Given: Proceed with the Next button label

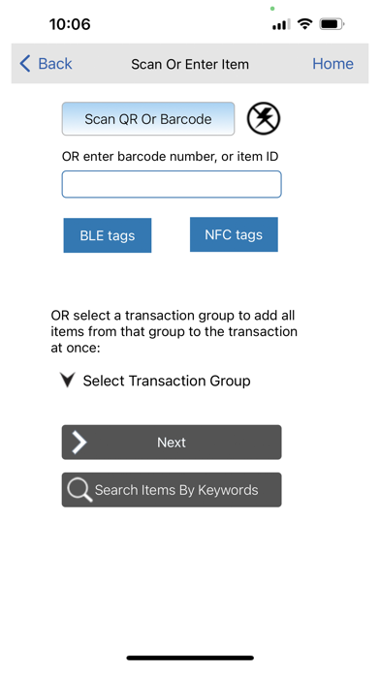Looking at the screenshot, I should pyautogui.click(x=172, y=443).
